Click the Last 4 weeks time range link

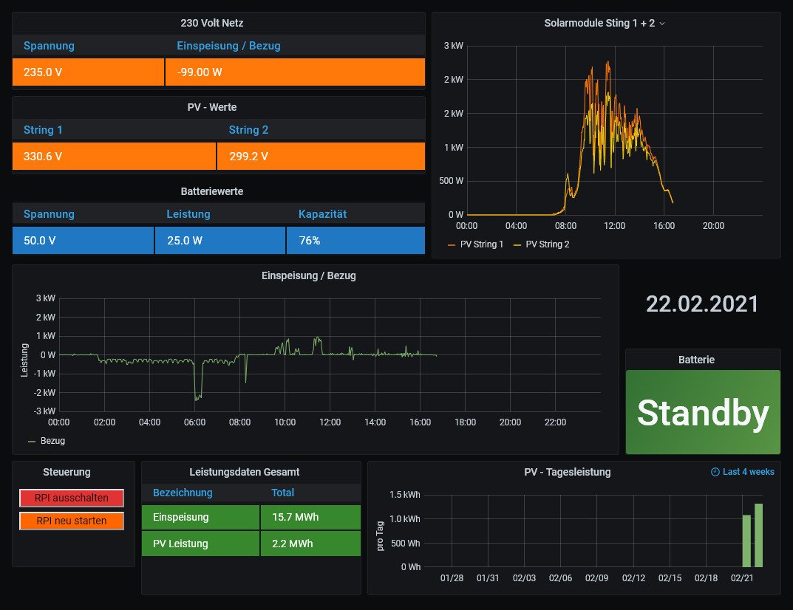click(x=748, y=472)
